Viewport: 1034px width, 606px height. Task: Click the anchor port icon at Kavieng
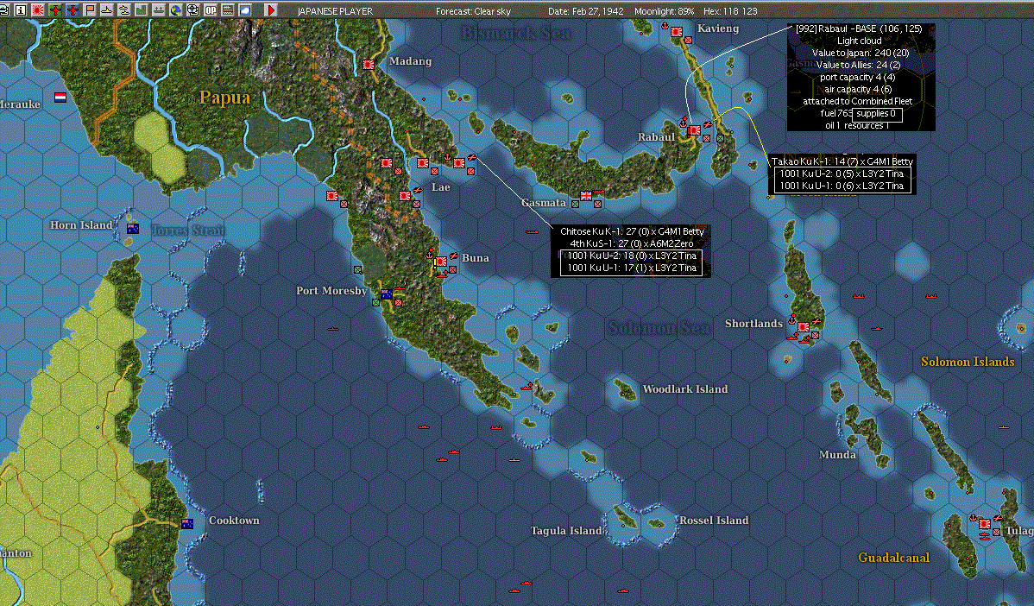pyautogui.click(x=665, y=26)
